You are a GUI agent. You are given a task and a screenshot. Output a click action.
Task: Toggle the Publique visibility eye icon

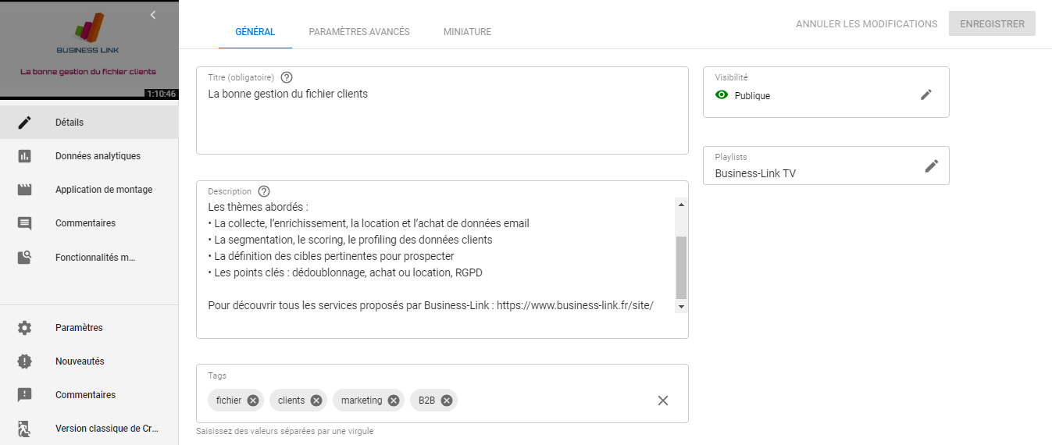(x=722, y=95)
